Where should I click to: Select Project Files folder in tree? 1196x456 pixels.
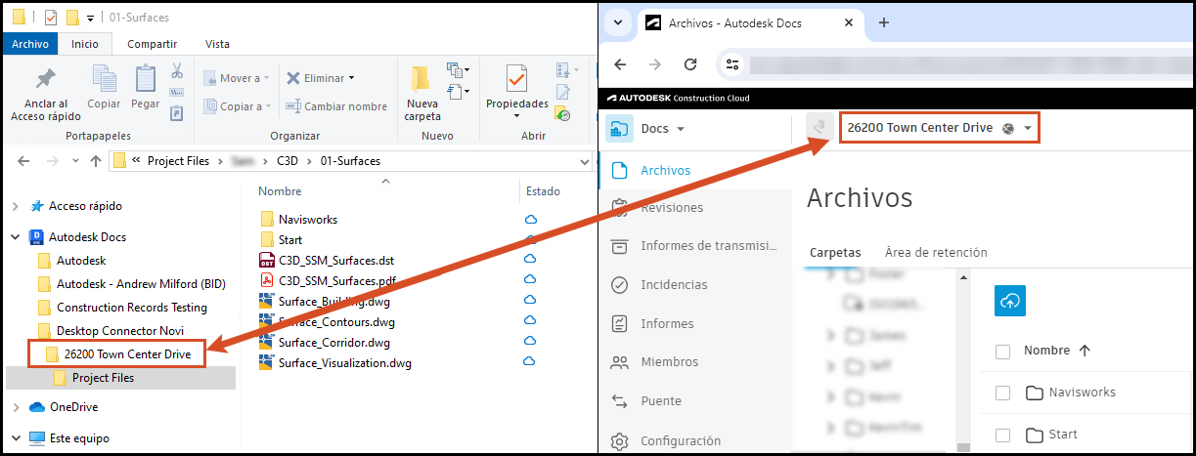coord(103,377)
